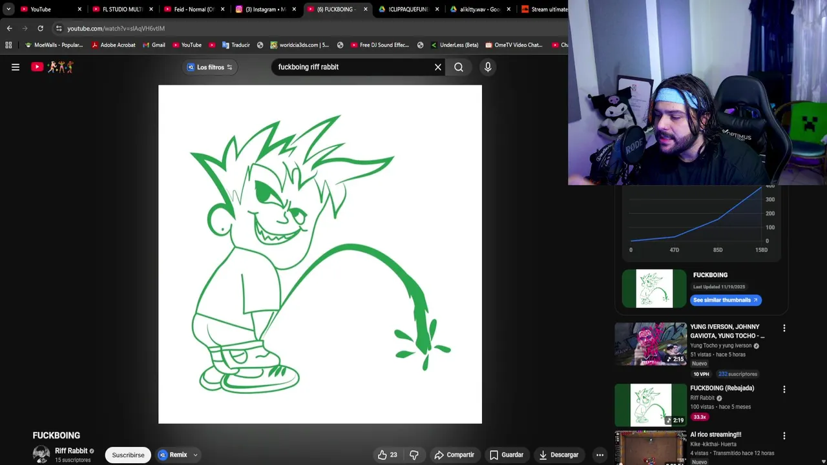Click the like count 23
827x465 pixels.
tap(393, 455)
